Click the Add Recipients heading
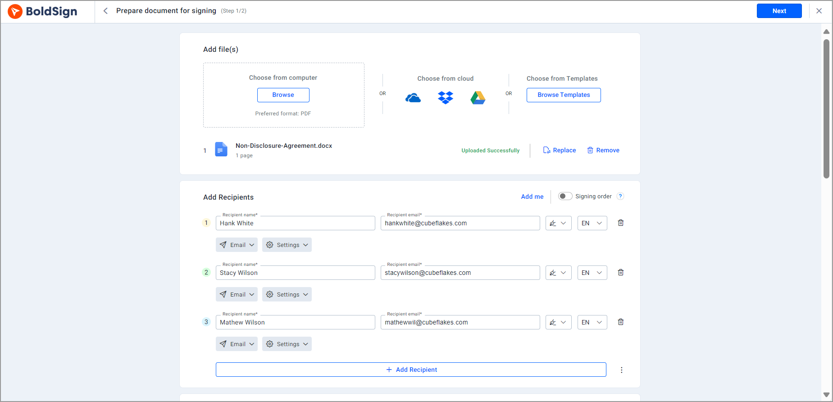833x402 pixels. point(228,197)
